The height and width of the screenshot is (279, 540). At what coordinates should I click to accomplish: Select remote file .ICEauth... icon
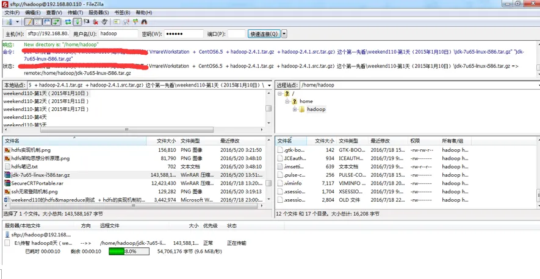(x=280, y=158)
